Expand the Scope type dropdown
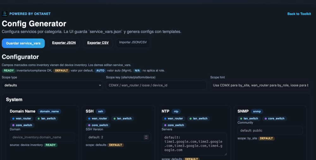Viewport: 316px width, 160px height. tap(52, 85)
